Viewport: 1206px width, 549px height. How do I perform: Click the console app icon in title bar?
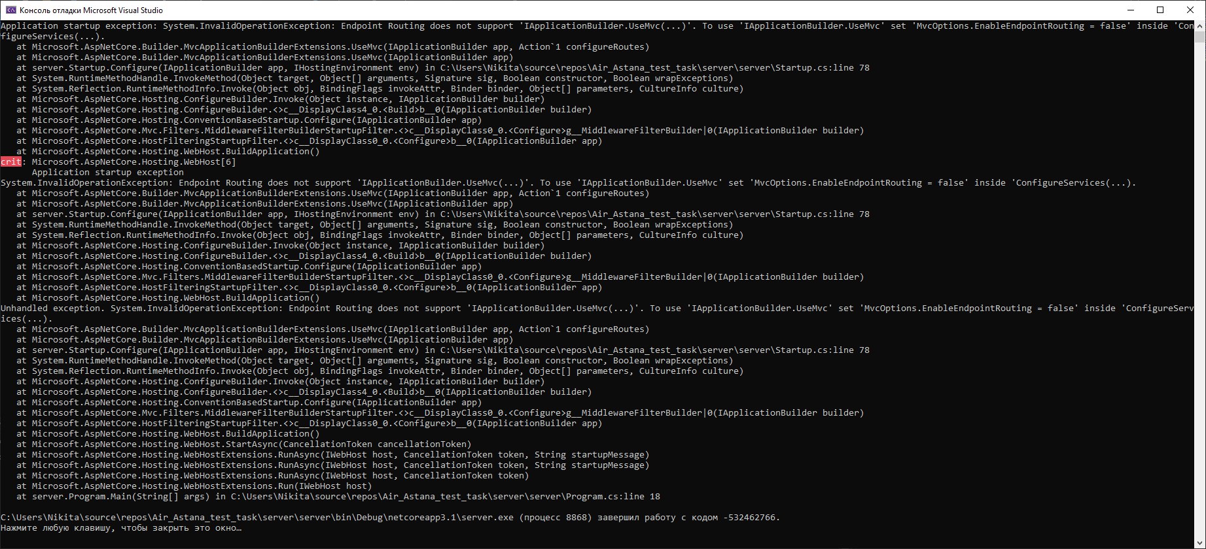(10, 10)
